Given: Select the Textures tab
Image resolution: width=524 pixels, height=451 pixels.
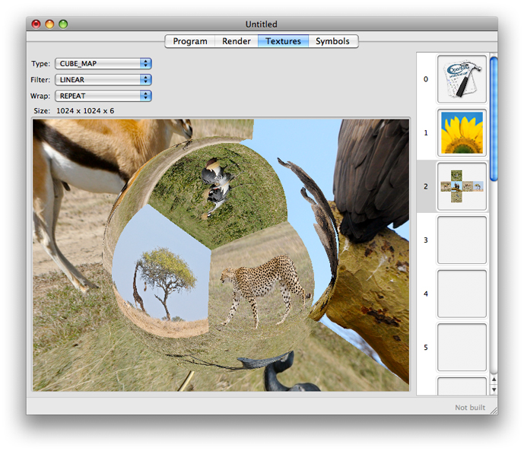Looking at the screenshot, I should (283, 41).
